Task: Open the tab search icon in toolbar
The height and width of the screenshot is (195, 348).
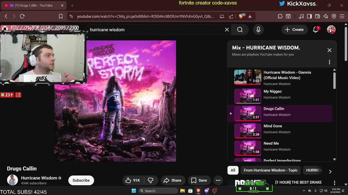Action: coord(288,16)
